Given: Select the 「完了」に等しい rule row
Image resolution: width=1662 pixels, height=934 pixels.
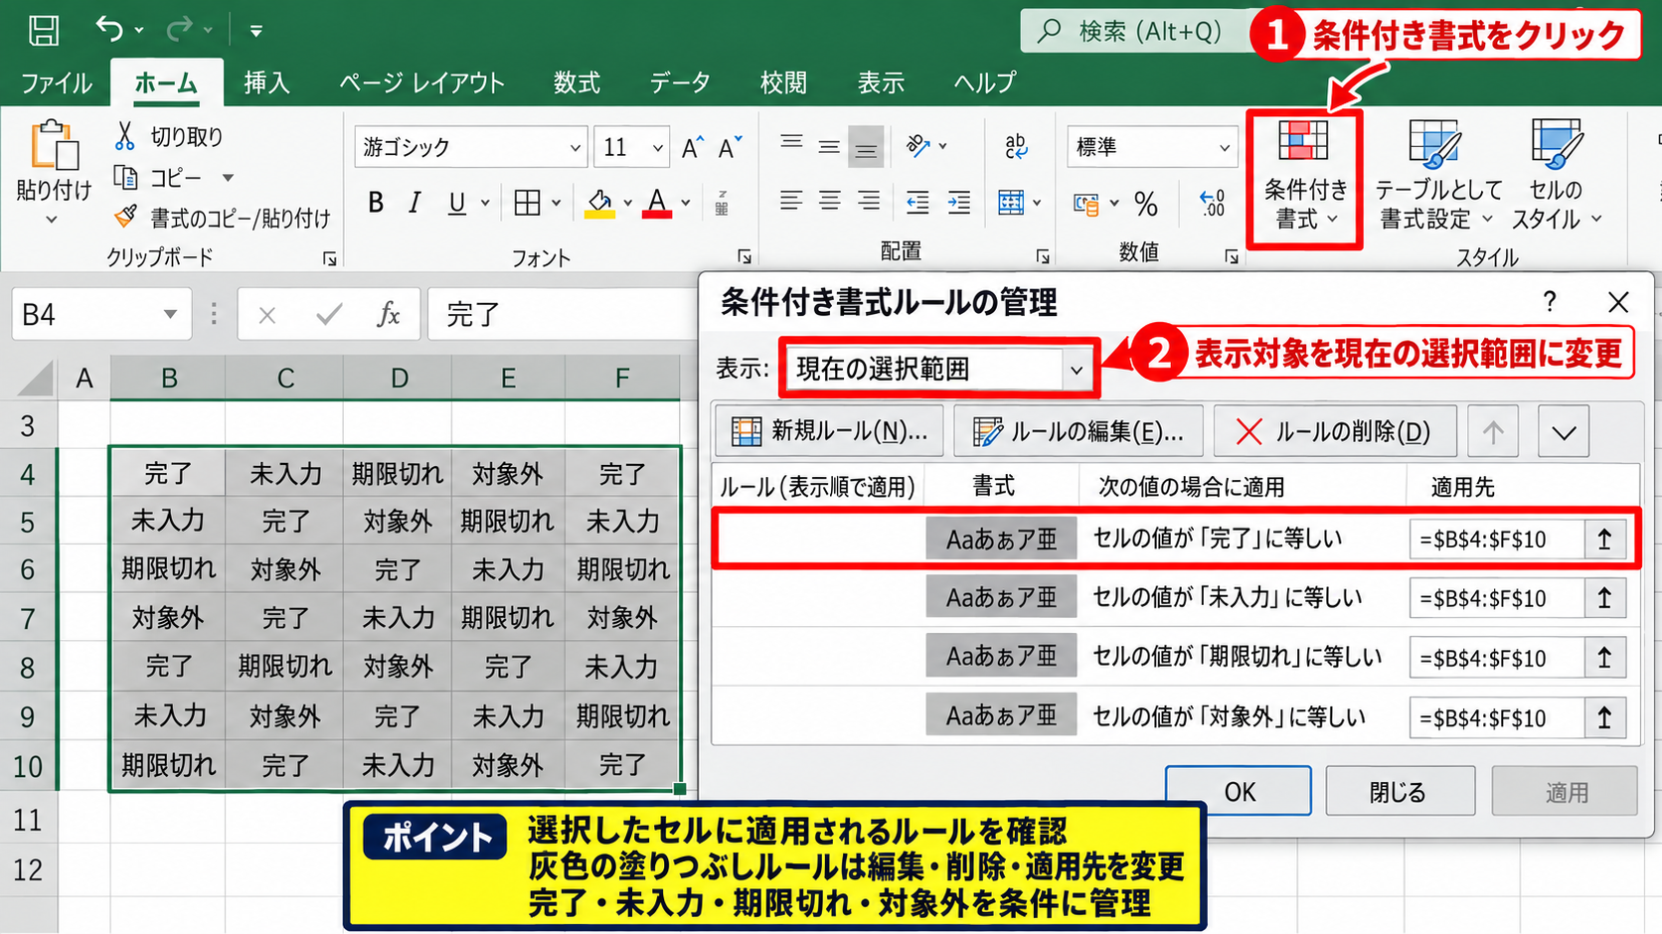Looking at the screenshot, I should point(1175,539).
